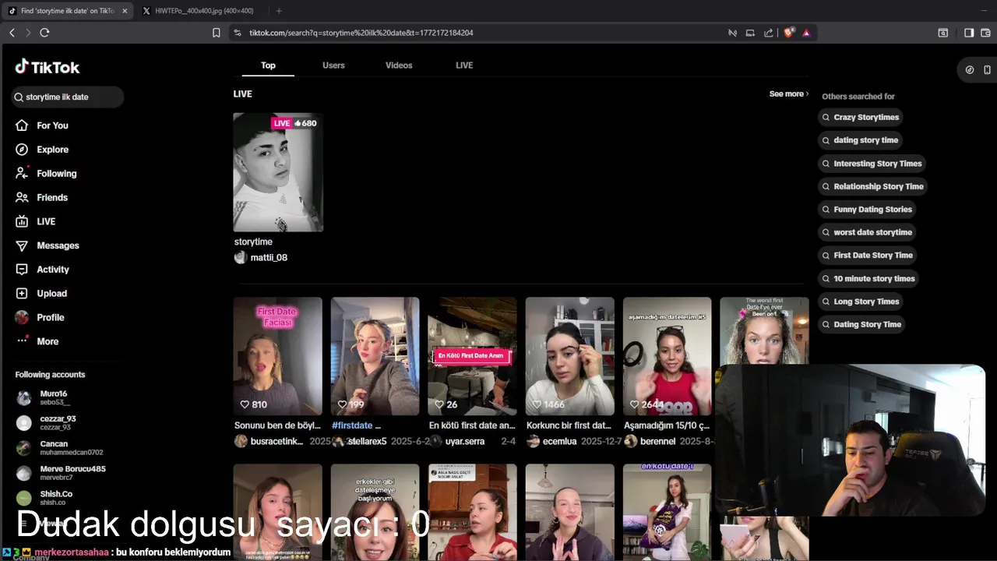
Task: Reload the TikTok page
Action: [x=44, y=33]
